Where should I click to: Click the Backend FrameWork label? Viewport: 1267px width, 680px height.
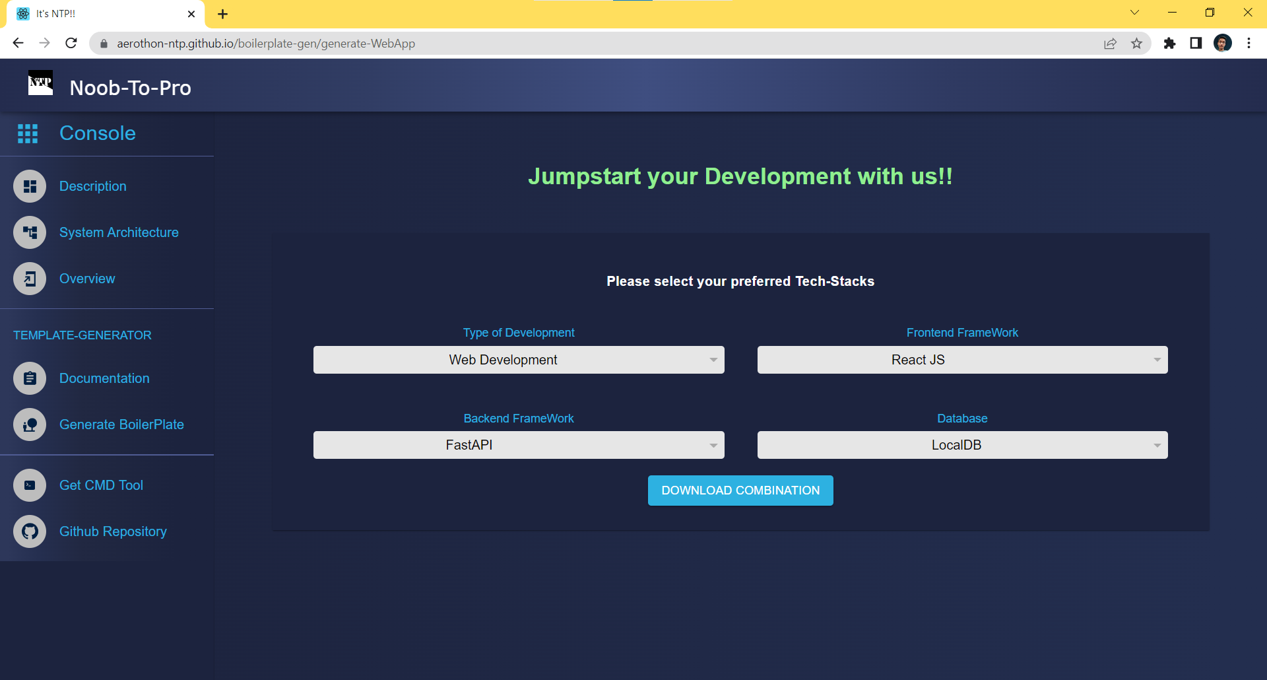click(519, 419)
